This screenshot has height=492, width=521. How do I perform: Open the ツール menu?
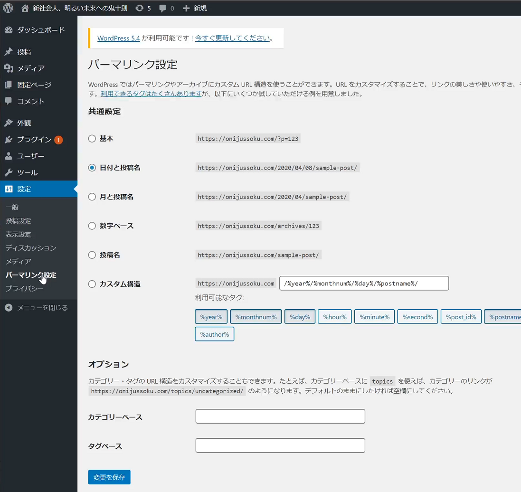[x=38, y=172]
